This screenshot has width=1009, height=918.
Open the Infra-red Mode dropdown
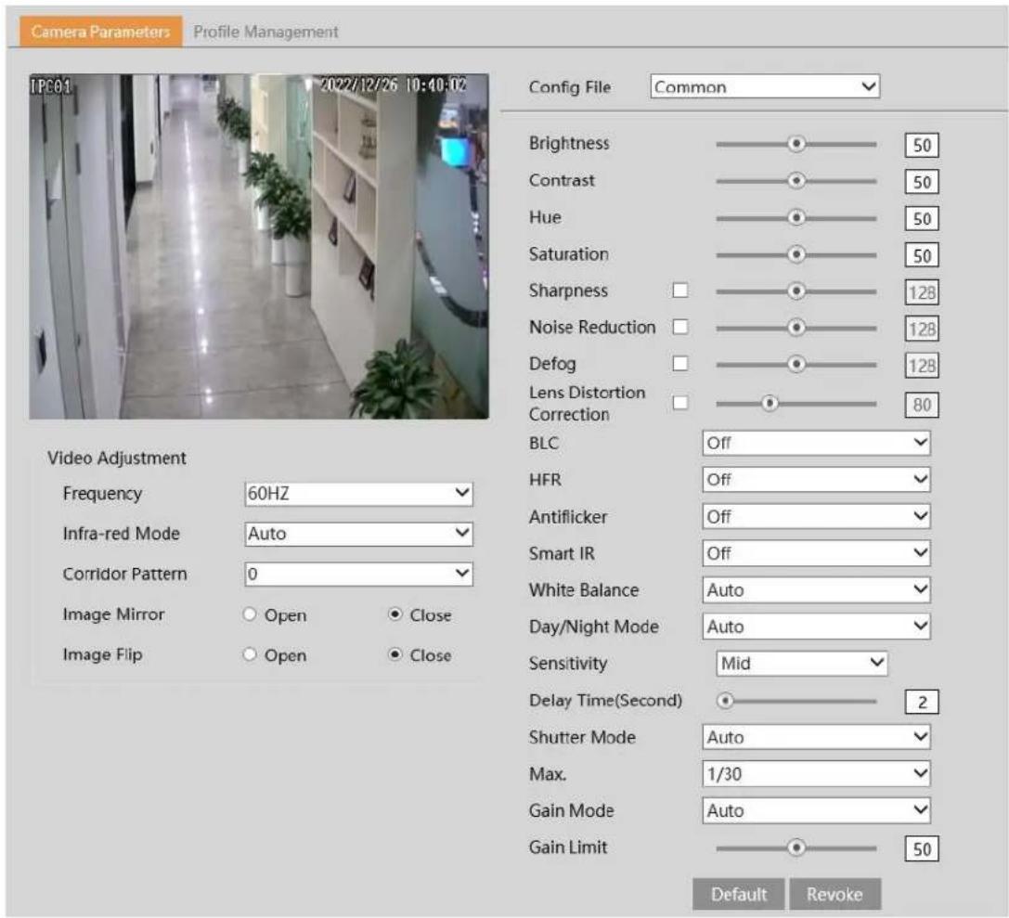(358, 534)
